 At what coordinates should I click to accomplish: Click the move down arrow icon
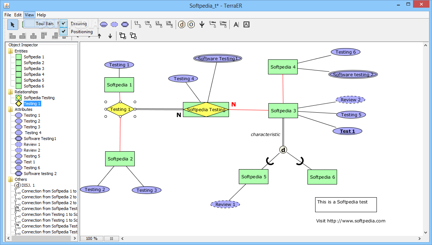pyautogui.click(x=110, y=36)
